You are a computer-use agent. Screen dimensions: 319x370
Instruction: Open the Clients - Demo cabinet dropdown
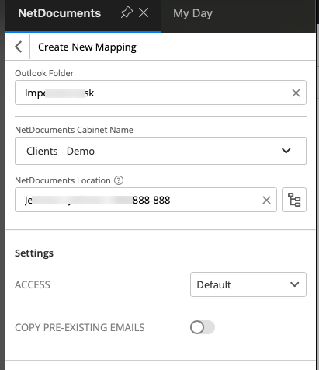click(161, 151)
